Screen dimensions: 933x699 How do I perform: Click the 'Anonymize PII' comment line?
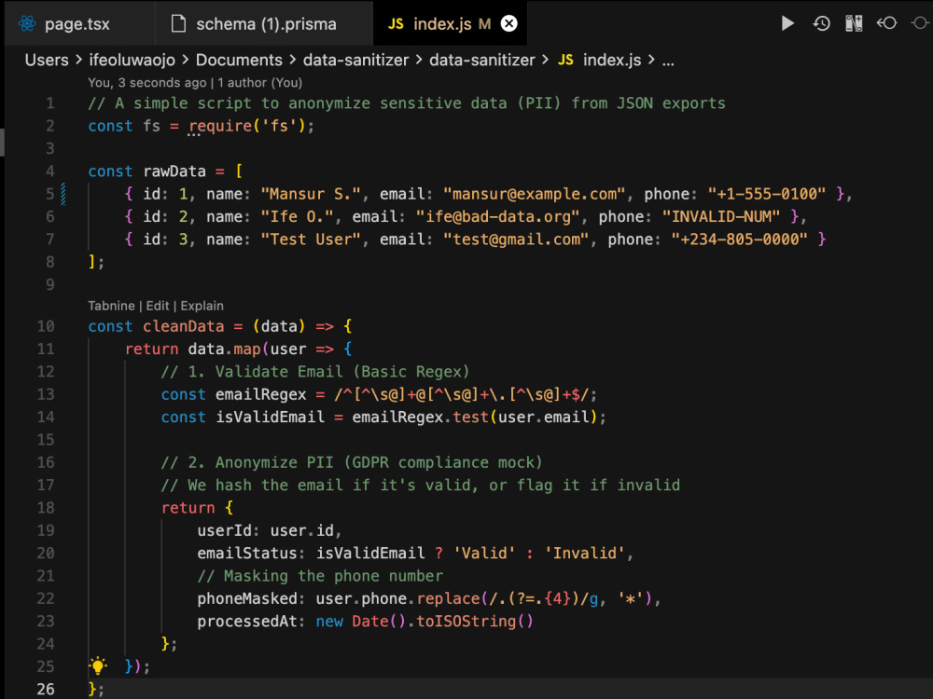(x=352, y=462)
